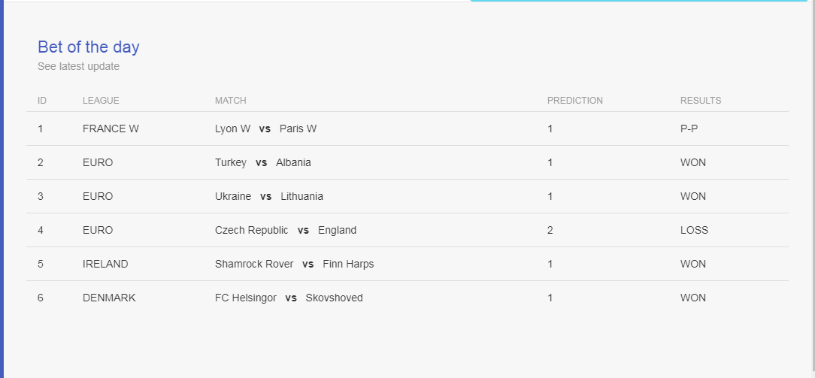
Task: Open the Ukraine vs Lithuania match
Action: click(268, 196)
